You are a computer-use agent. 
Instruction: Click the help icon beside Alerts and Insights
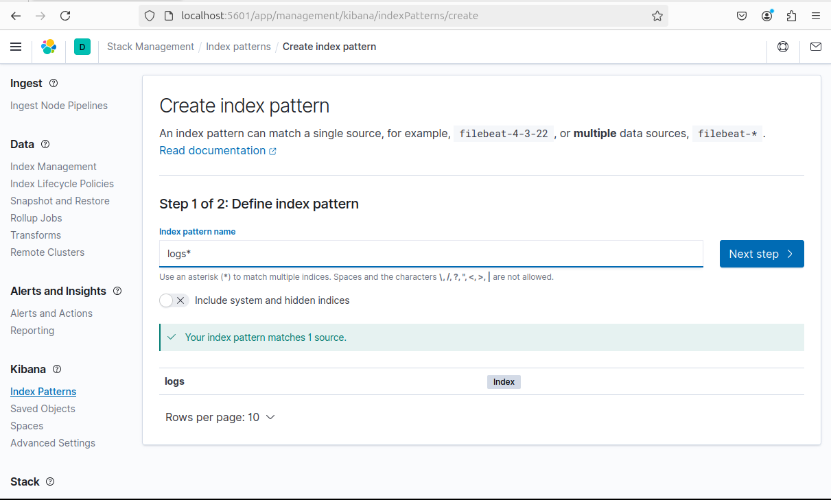coord(117,291)
